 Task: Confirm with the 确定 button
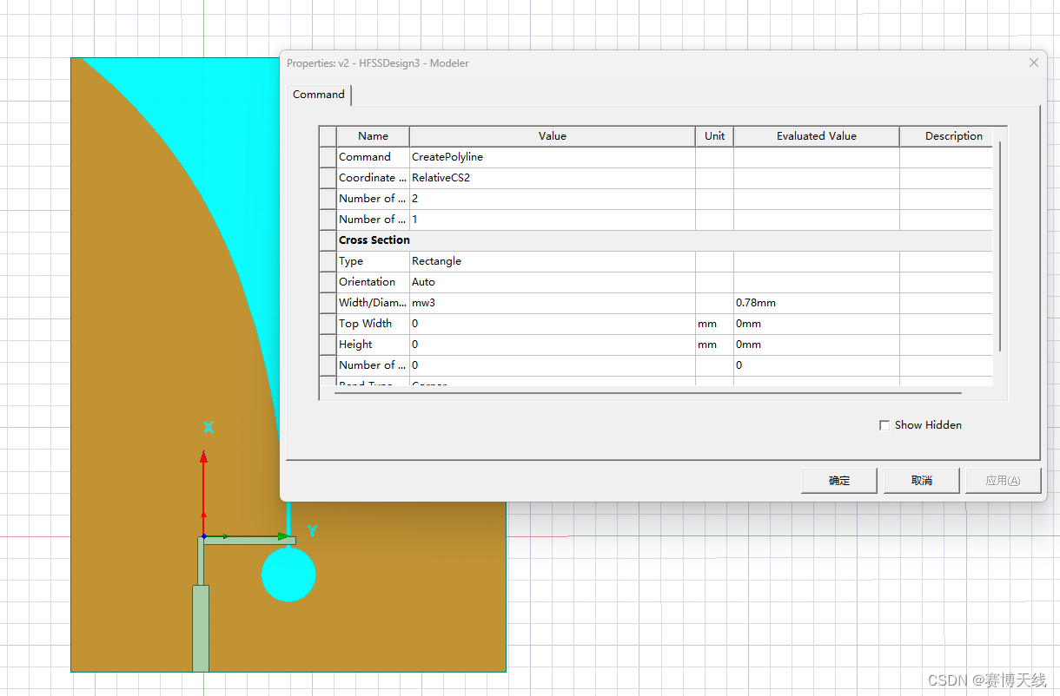[839, 481]
